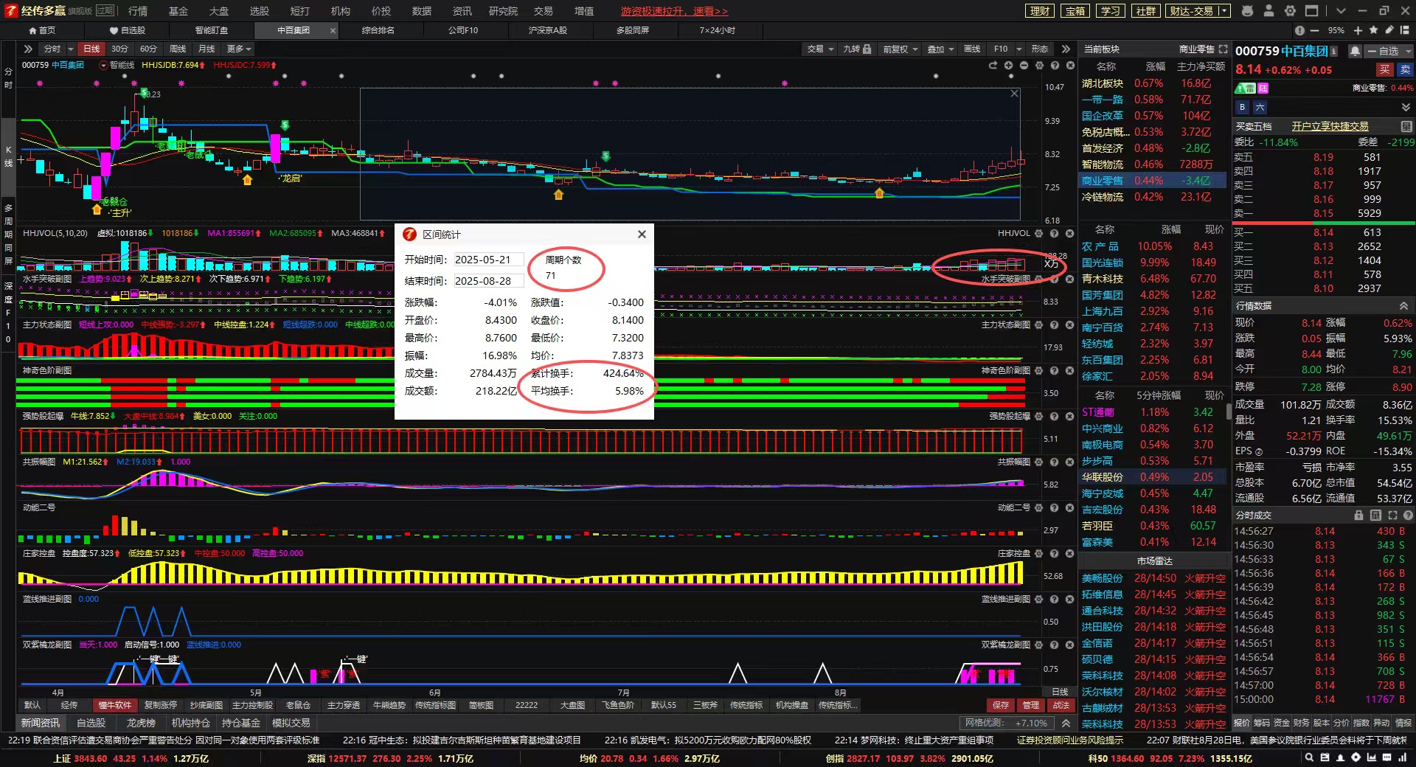
Task: Close the 区间统计 dialog
Action: pos(642,234)
